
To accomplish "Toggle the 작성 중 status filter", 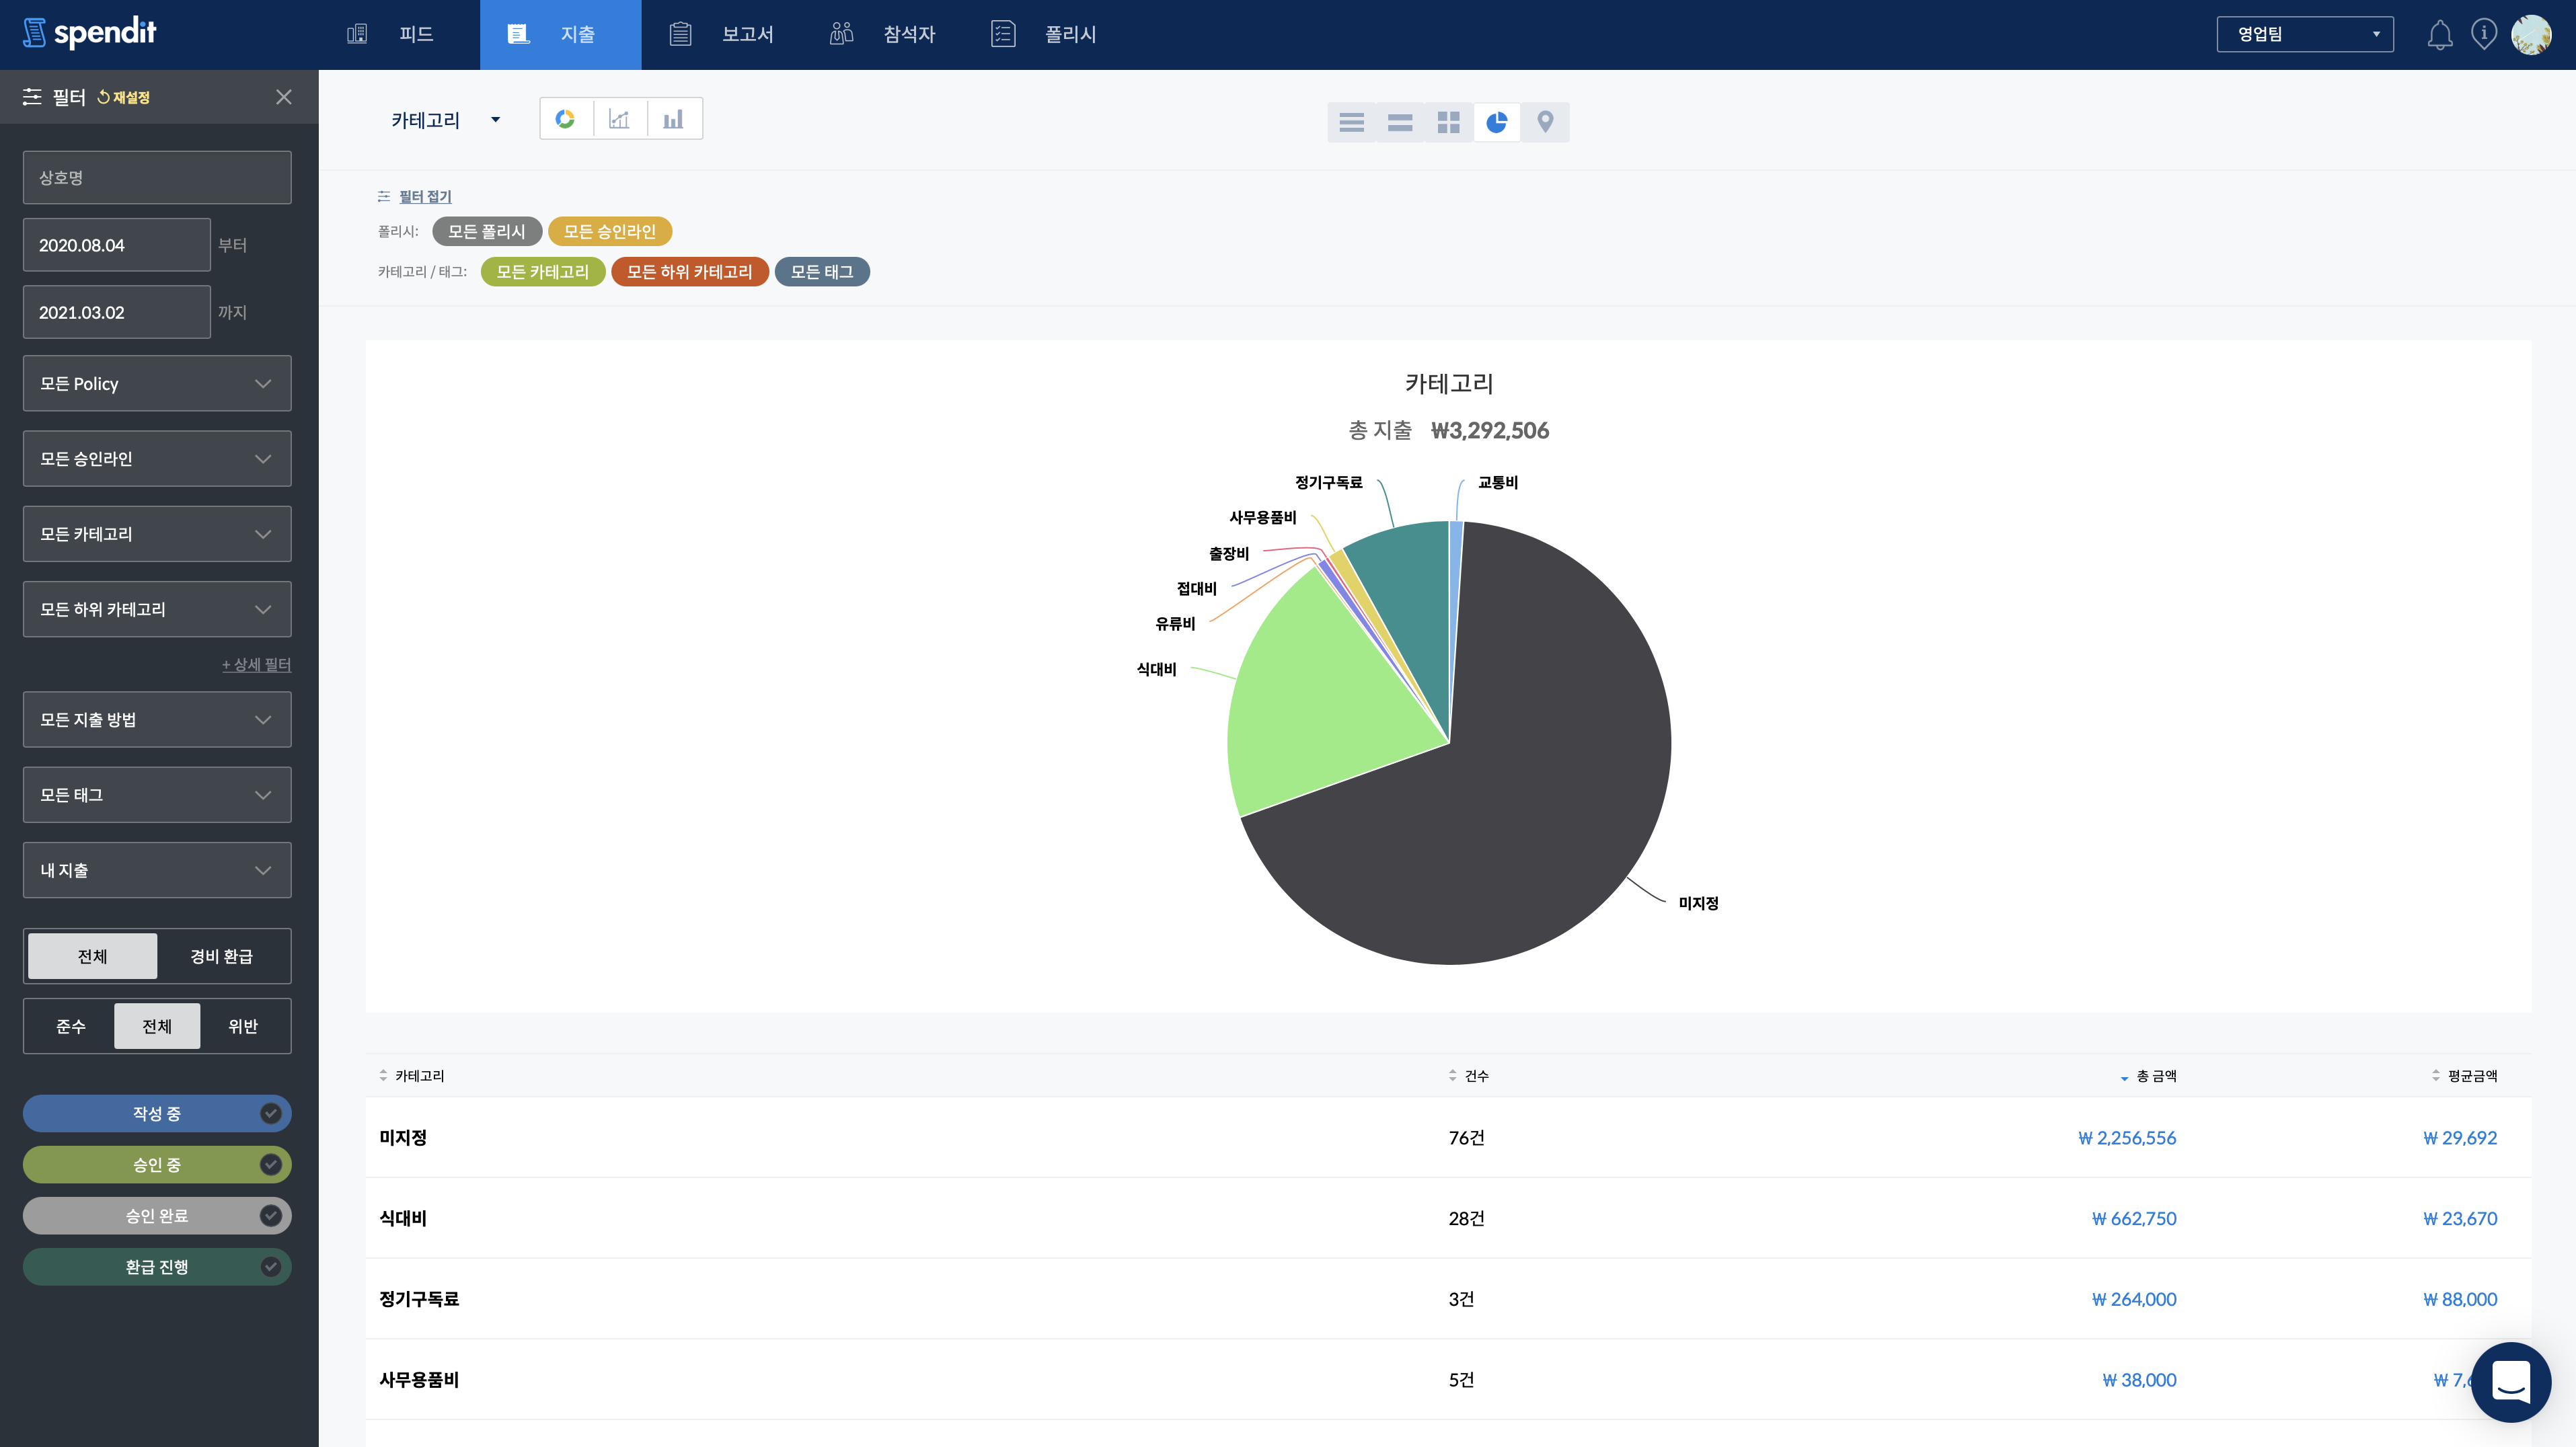I will point(157,1113).
